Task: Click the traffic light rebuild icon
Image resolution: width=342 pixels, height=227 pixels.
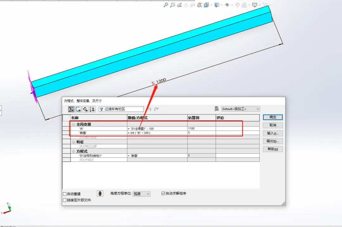Action: point(100,193)
